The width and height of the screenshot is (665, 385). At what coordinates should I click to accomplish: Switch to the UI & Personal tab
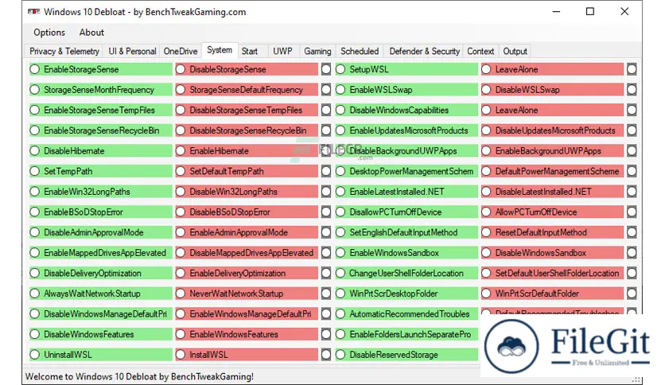(132, 51)
